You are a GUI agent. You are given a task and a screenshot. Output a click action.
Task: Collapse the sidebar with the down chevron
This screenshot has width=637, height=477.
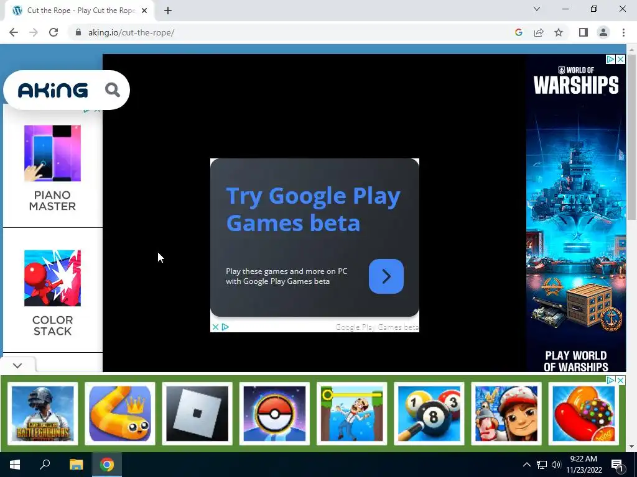(17, 365)
